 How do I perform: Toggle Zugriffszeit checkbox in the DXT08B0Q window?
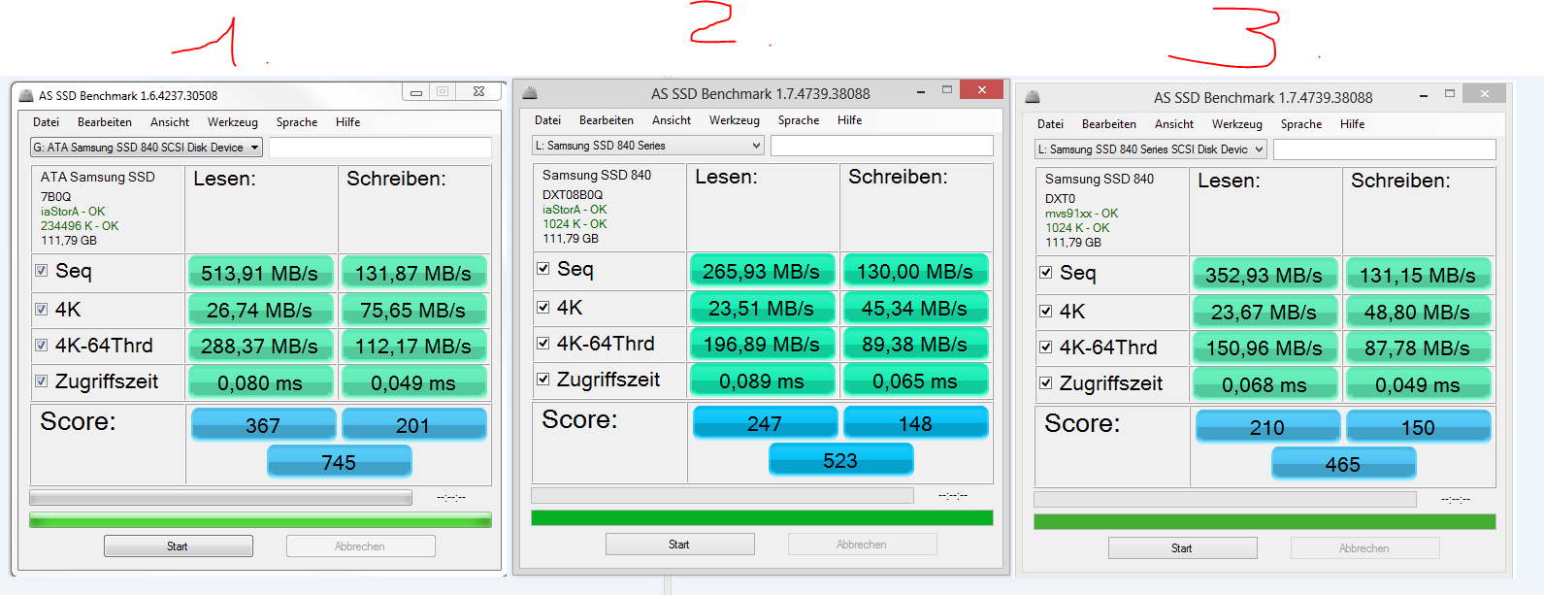pos(542,380)
